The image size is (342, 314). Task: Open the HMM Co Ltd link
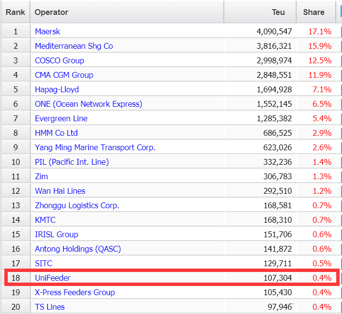56,133
